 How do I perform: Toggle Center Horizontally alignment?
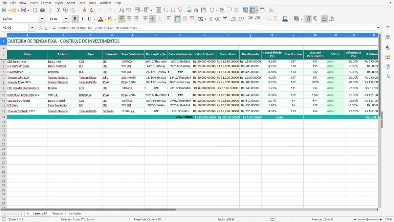point(129,19)
